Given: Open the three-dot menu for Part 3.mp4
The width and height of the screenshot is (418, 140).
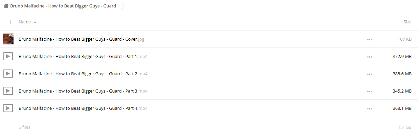Looking at the screenshot, I should [x=369, y=91].
